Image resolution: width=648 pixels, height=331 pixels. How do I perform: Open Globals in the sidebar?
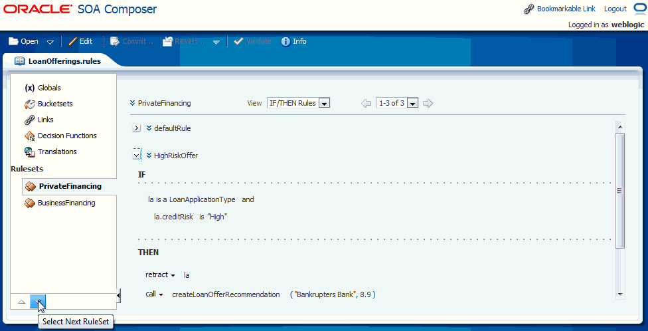point(49,88)
